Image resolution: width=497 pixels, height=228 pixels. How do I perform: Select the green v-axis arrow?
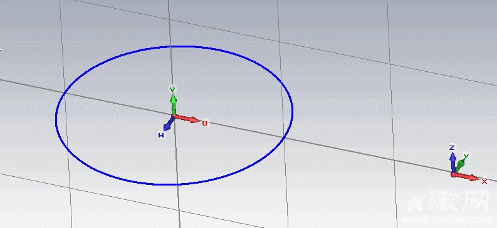[173, 105]
